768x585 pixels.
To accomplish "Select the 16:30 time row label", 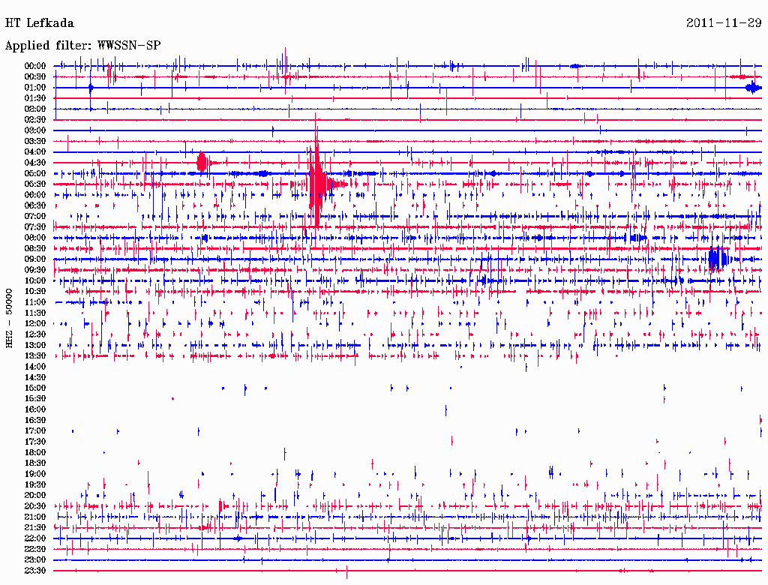I will (x=35, y=421).
